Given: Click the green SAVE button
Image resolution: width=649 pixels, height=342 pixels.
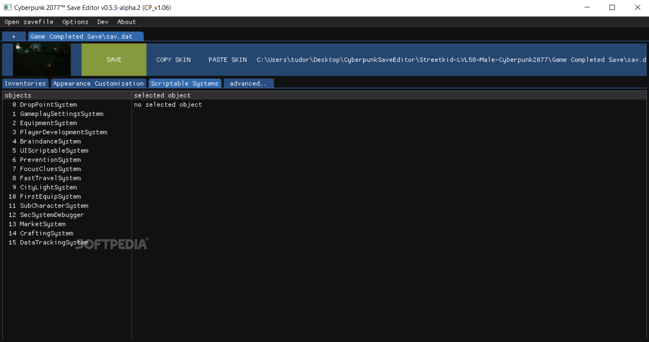Looking at the screenshot, I should click(x=114, y=60).
